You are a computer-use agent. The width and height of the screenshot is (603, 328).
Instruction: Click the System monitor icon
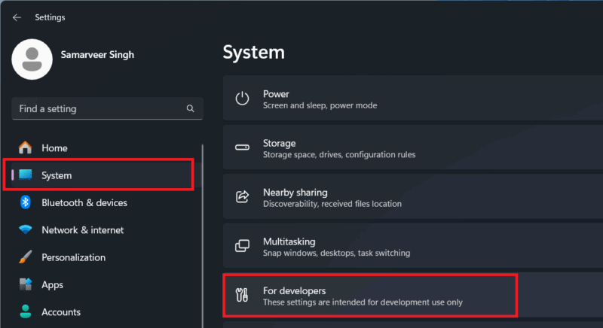[26, 175]
